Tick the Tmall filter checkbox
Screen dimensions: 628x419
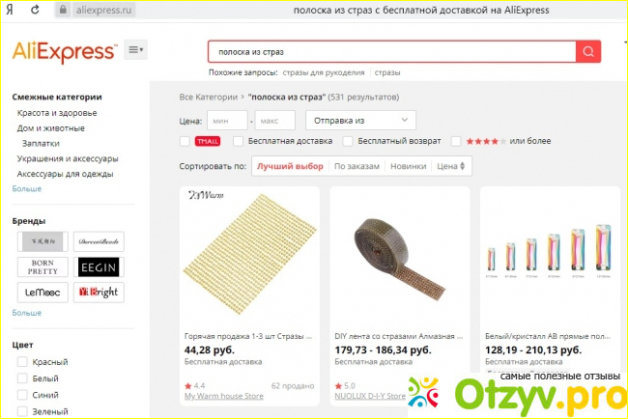tap(185, 141)
